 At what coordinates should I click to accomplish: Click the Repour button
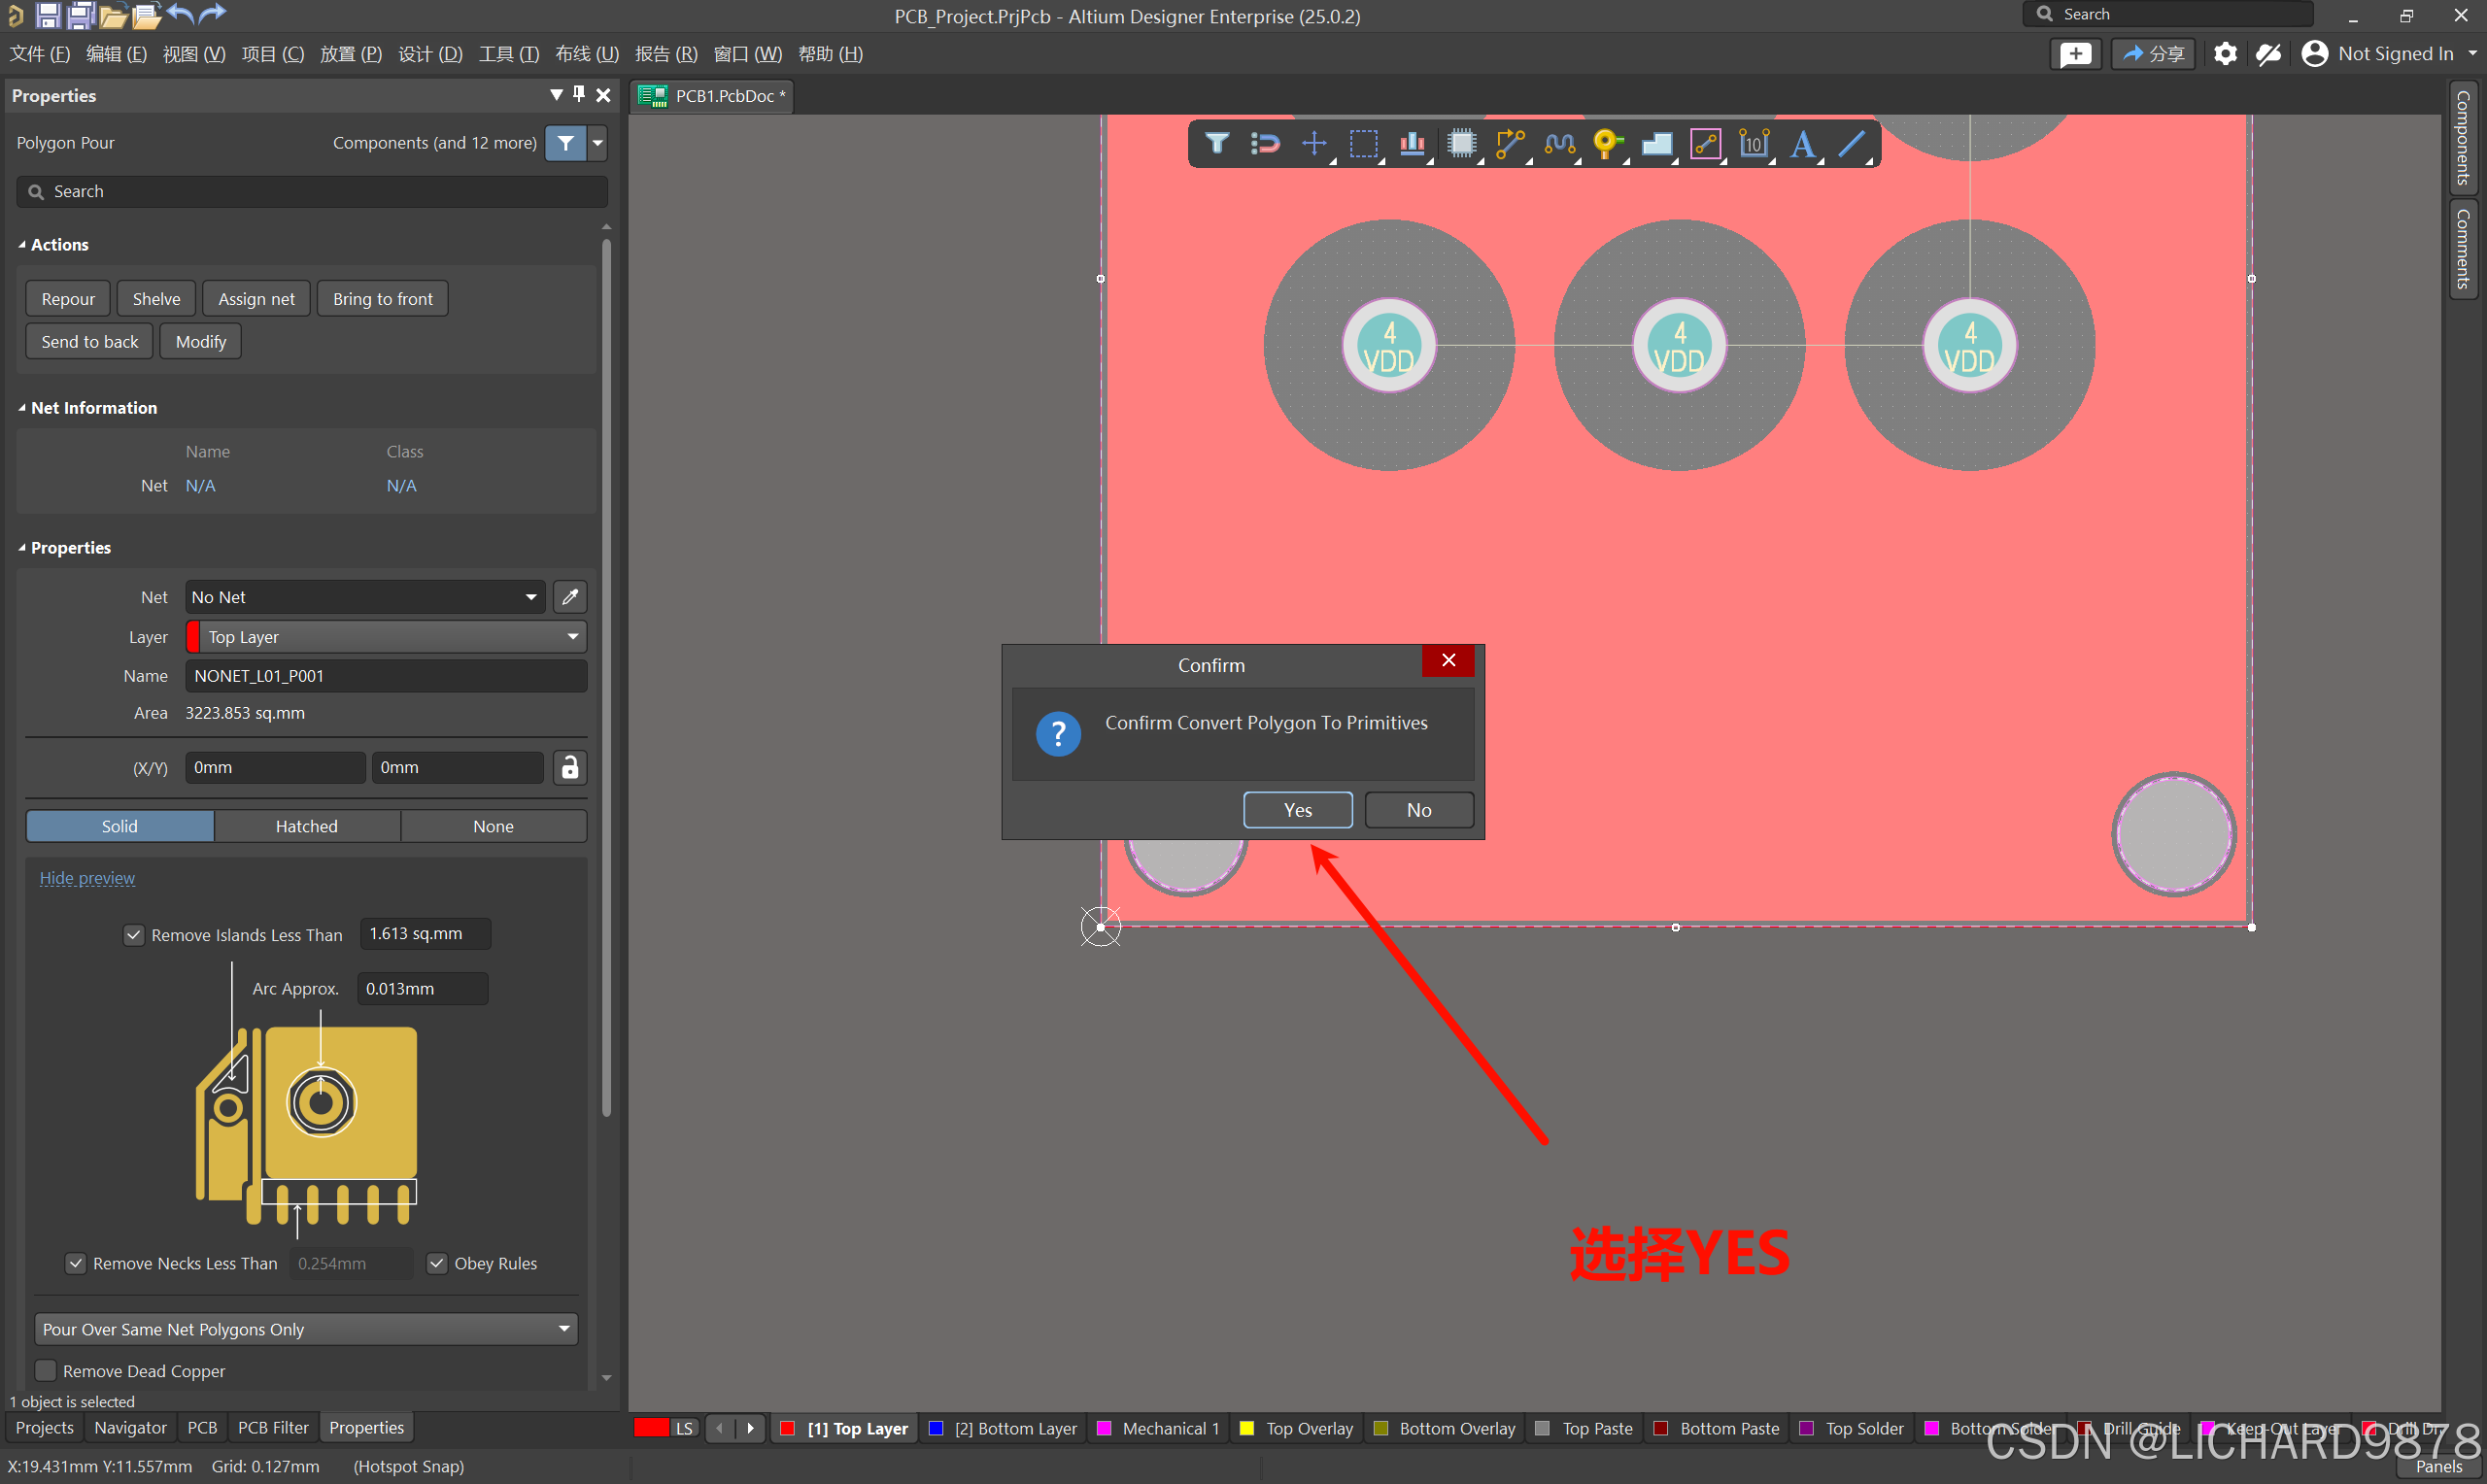tap(68, 299)
